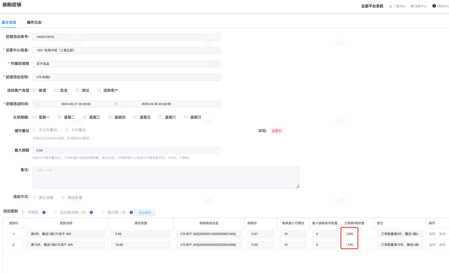Click the 添加规则 button
Image resolution: width=449 pixels, height=273 pixels.
click(145, 213)
